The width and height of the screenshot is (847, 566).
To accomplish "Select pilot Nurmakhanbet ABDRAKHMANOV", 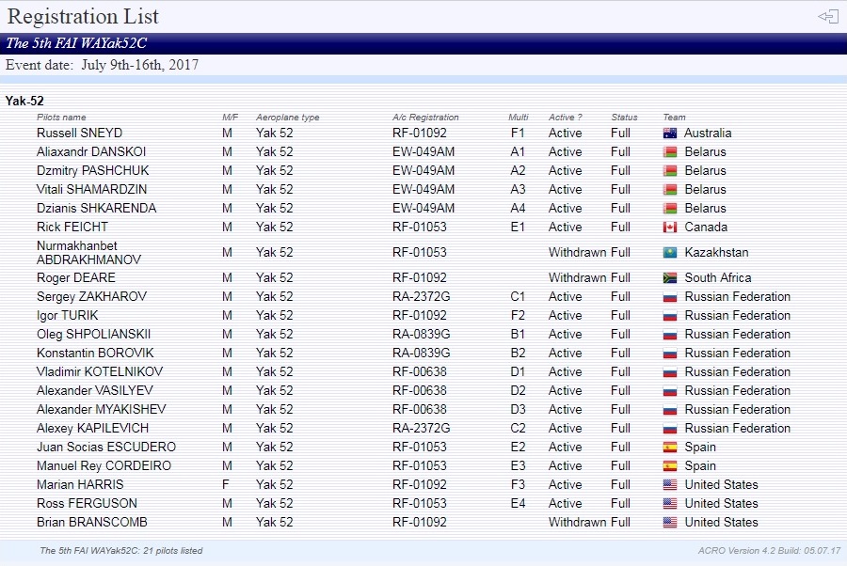I will point(88,253).
